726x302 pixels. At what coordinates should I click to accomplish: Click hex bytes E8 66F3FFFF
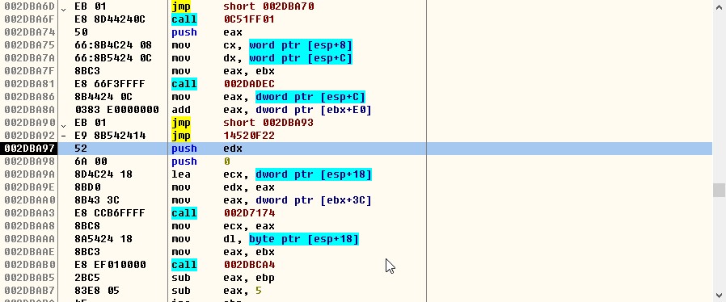pyautogui.click(x=110, y=84)
